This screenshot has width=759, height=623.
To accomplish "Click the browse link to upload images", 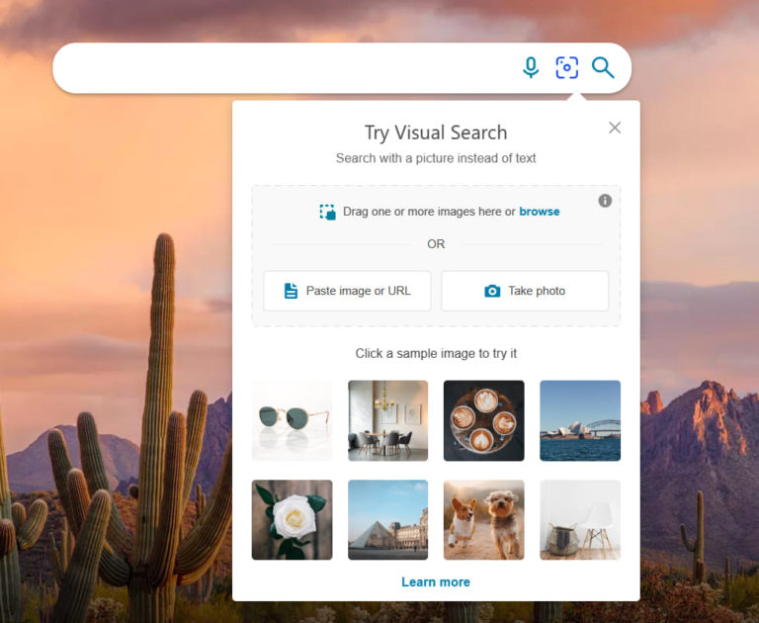I will 539,212.
